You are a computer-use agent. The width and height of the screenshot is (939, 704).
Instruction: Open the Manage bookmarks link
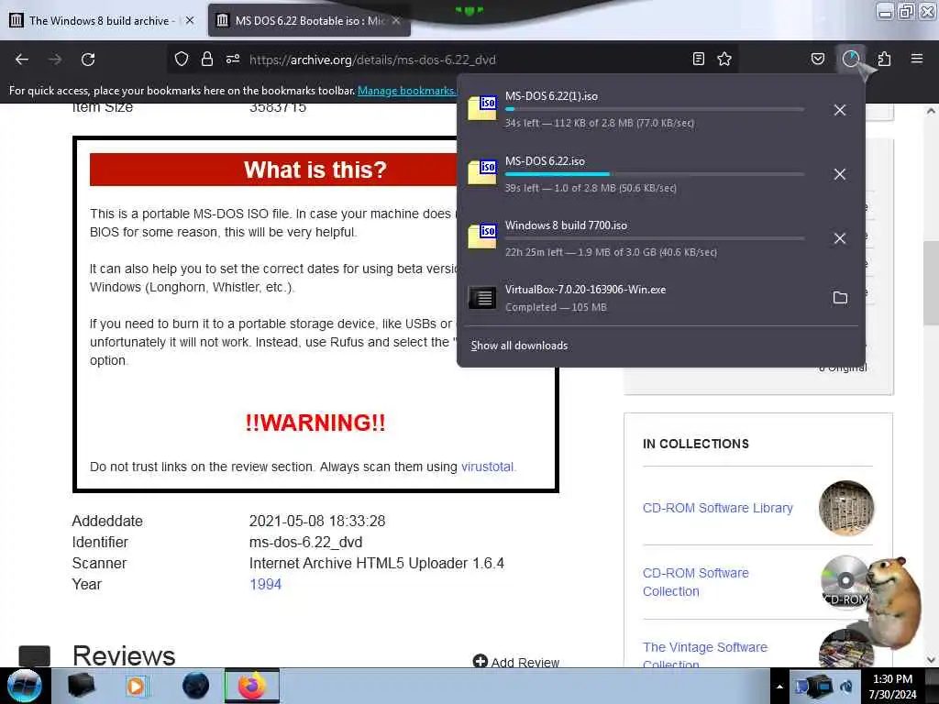click(406, 91)
